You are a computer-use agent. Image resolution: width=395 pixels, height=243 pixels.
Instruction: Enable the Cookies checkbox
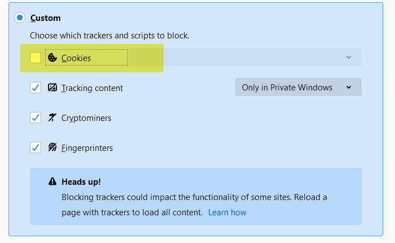pos(36,58)
